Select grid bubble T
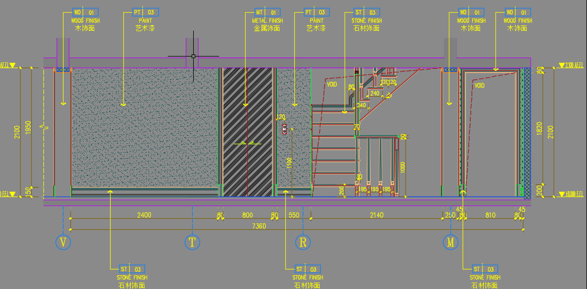Screen dimensions: 587x289 click(x=193, y=243)
